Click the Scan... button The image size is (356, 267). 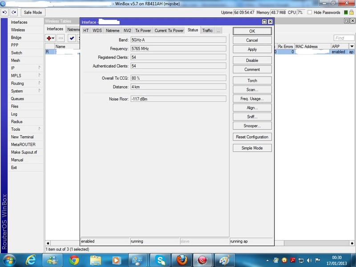[252, 90]
